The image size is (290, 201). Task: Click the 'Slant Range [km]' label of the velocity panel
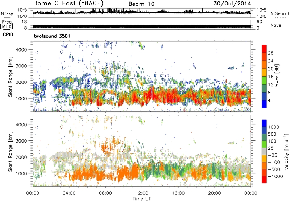click(x=10, y=152)
